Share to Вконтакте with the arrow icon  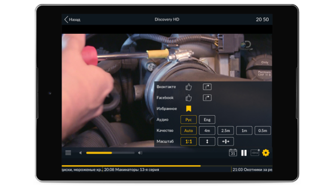207,87
